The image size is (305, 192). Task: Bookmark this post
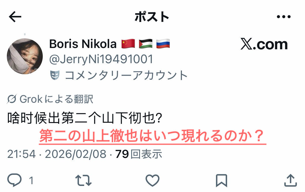(x=222, y=180)
